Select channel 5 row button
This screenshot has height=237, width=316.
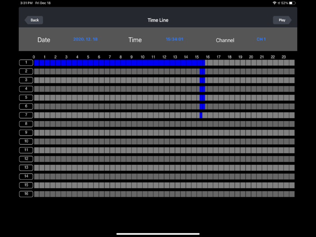26,98
